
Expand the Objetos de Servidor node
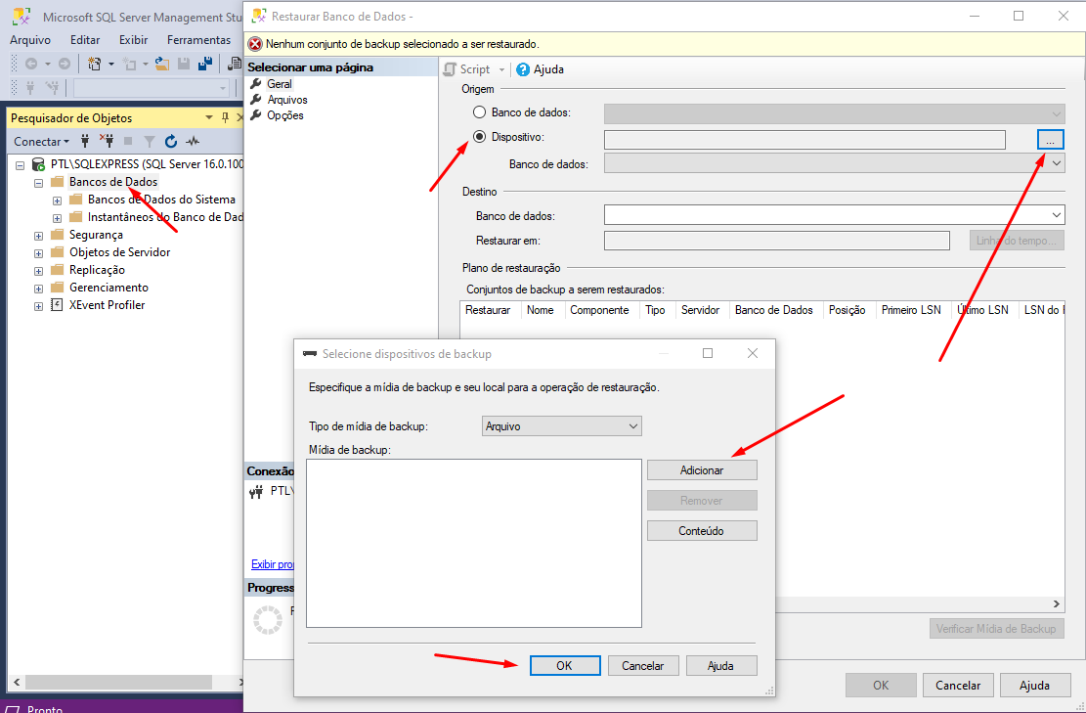[39, 253]
